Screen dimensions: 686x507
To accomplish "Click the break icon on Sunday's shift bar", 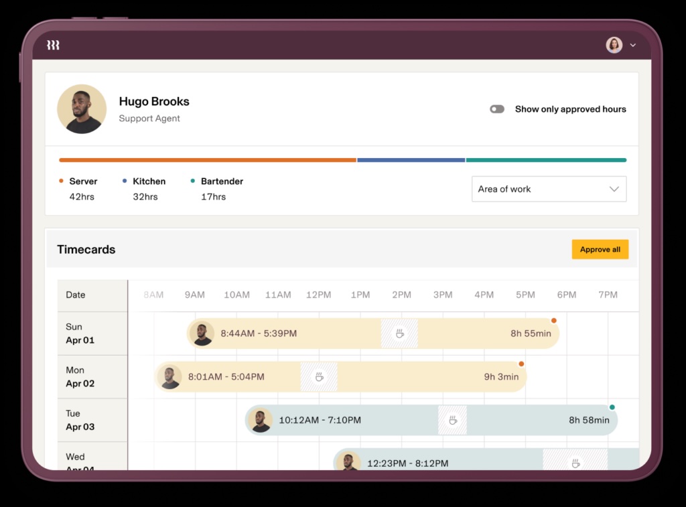I will coord(399,333).
